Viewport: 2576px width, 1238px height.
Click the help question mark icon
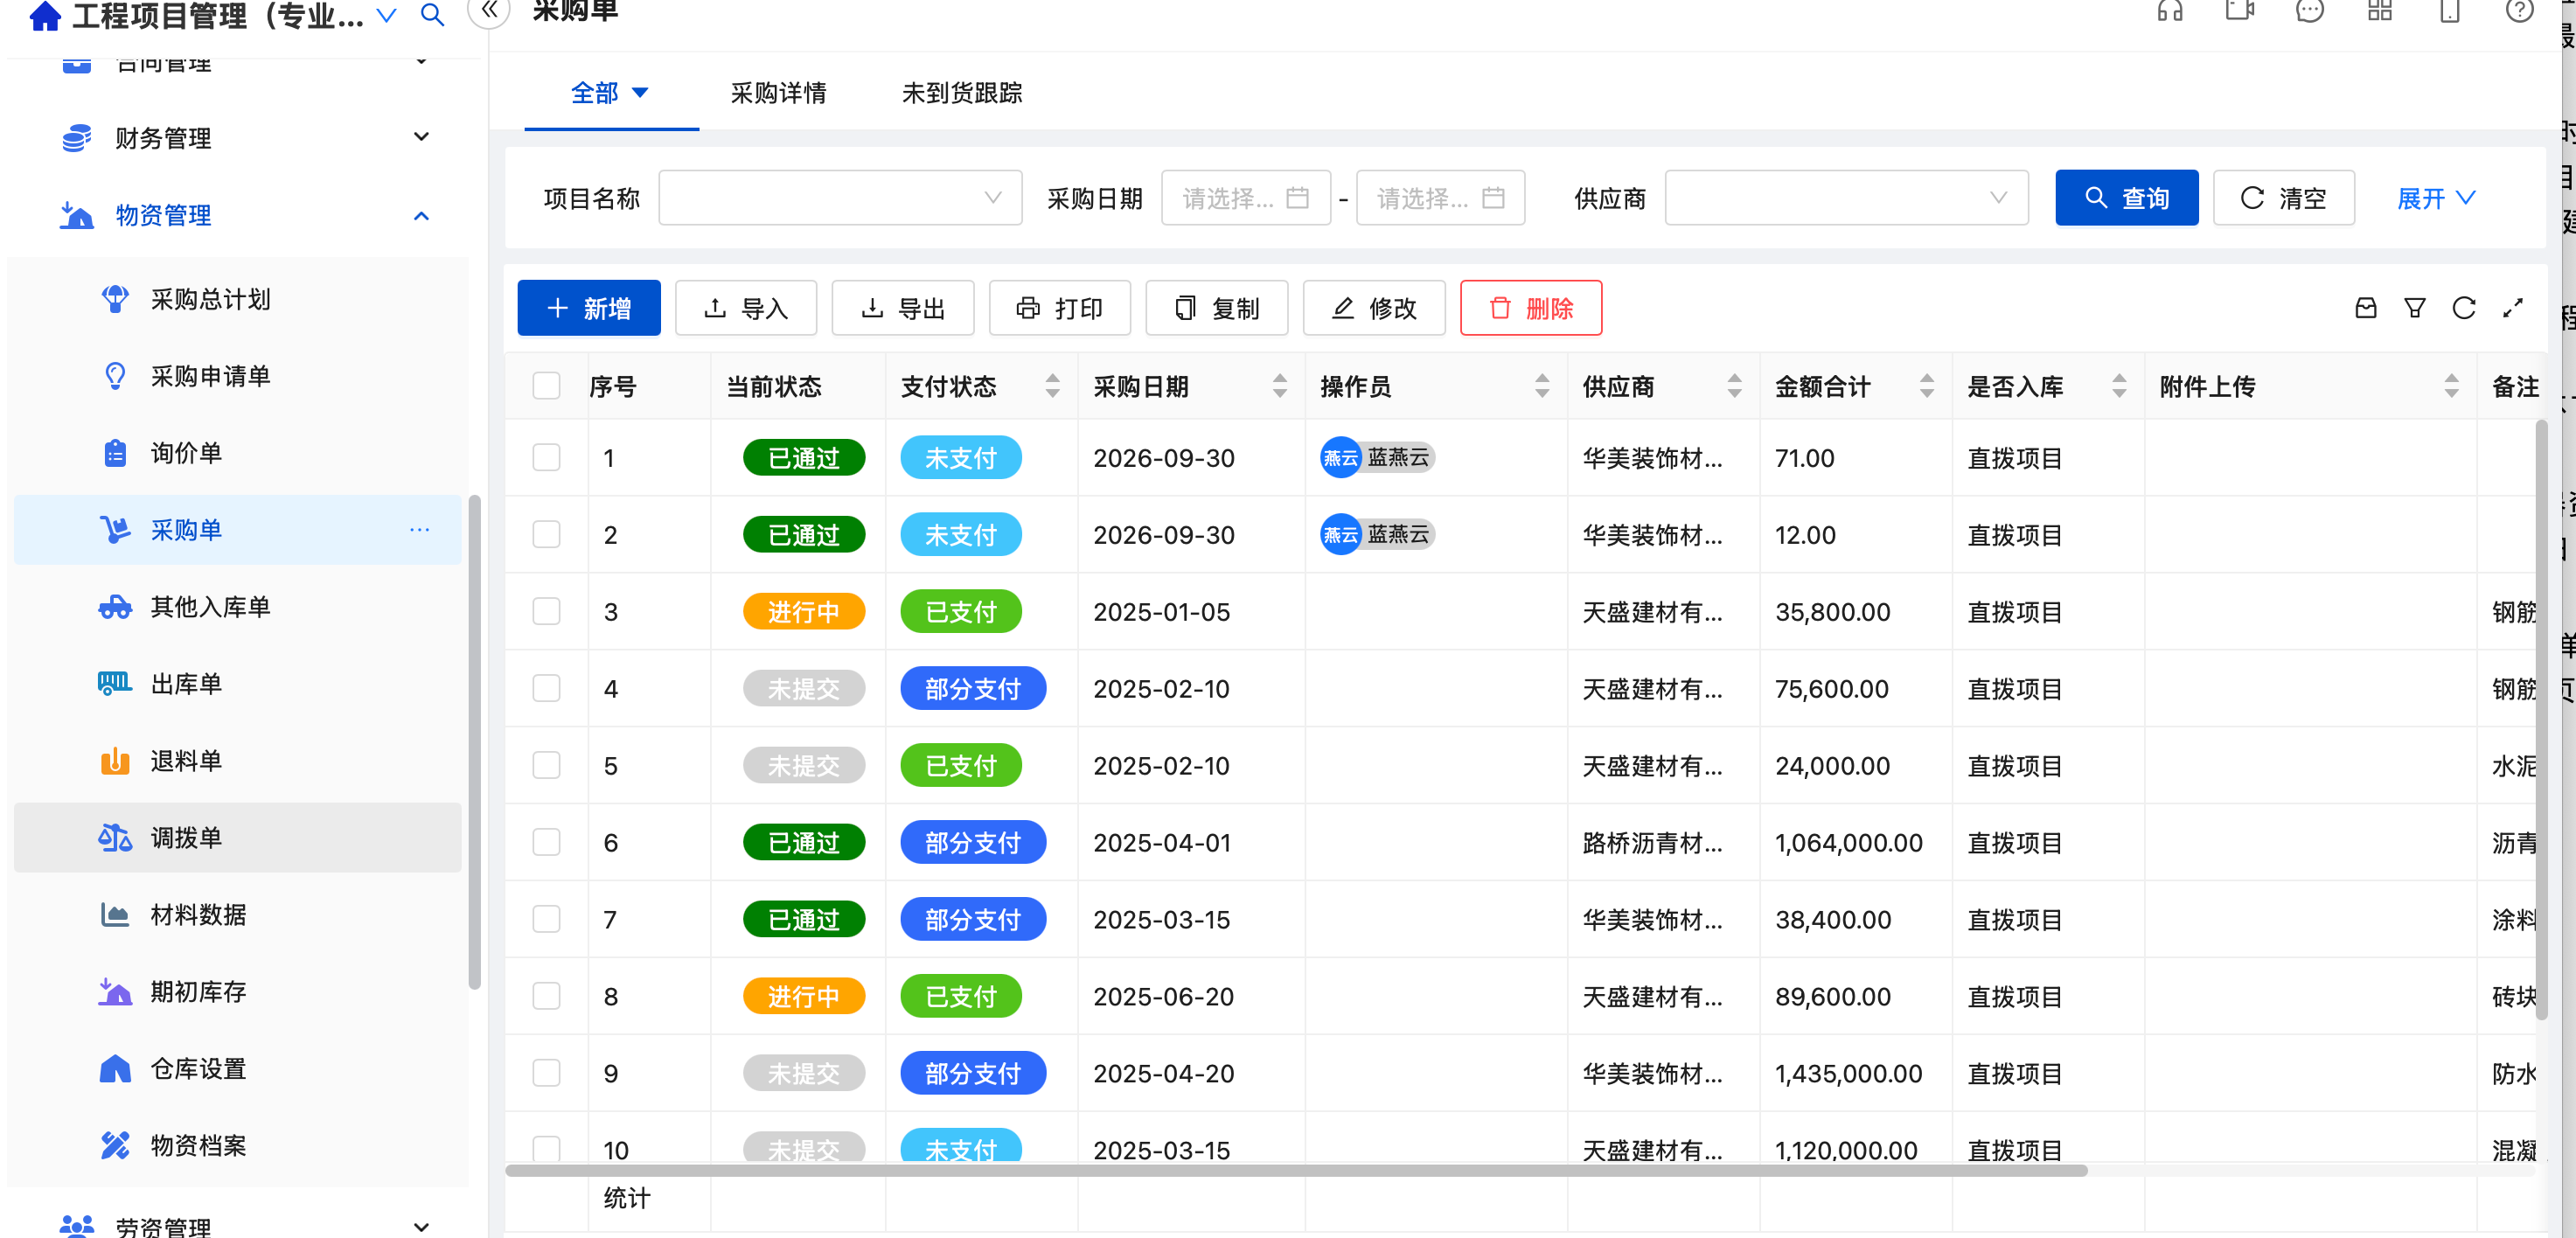tap(2520, 11)
